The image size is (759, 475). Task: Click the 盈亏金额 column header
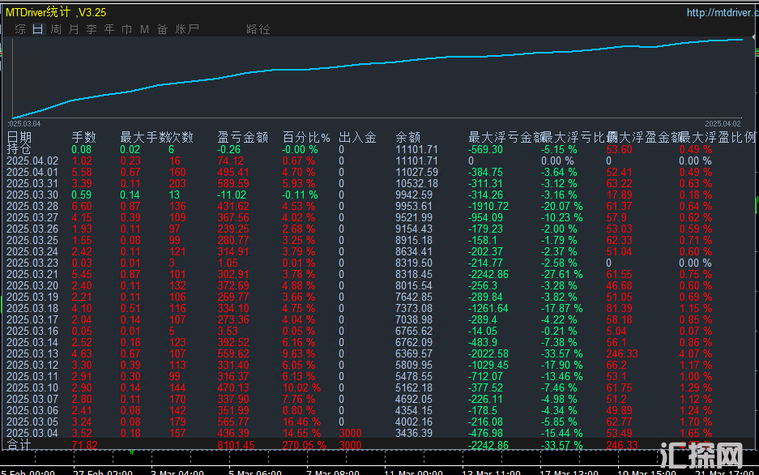pyautogui.click(x=242, y=138)
